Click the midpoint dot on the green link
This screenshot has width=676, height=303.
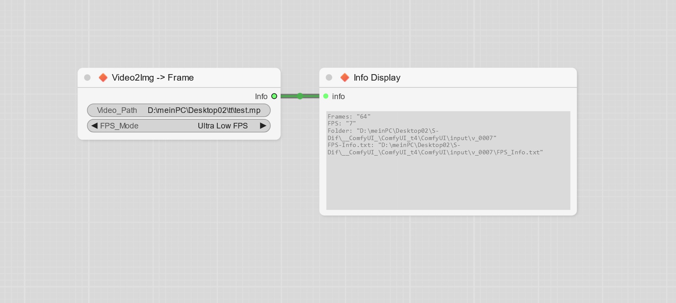(300, 96)
